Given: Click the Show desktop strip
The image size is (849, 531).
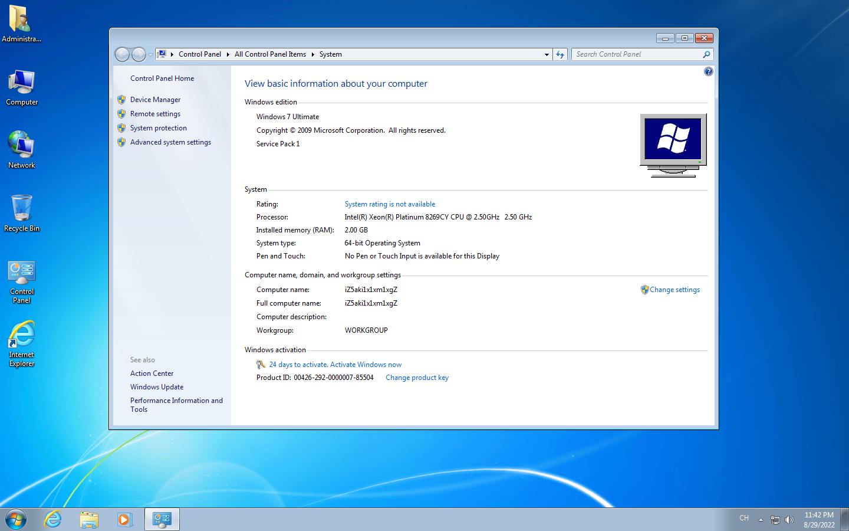Looking at the screenshot, I should pyautogui.click(x=844, y=520).
